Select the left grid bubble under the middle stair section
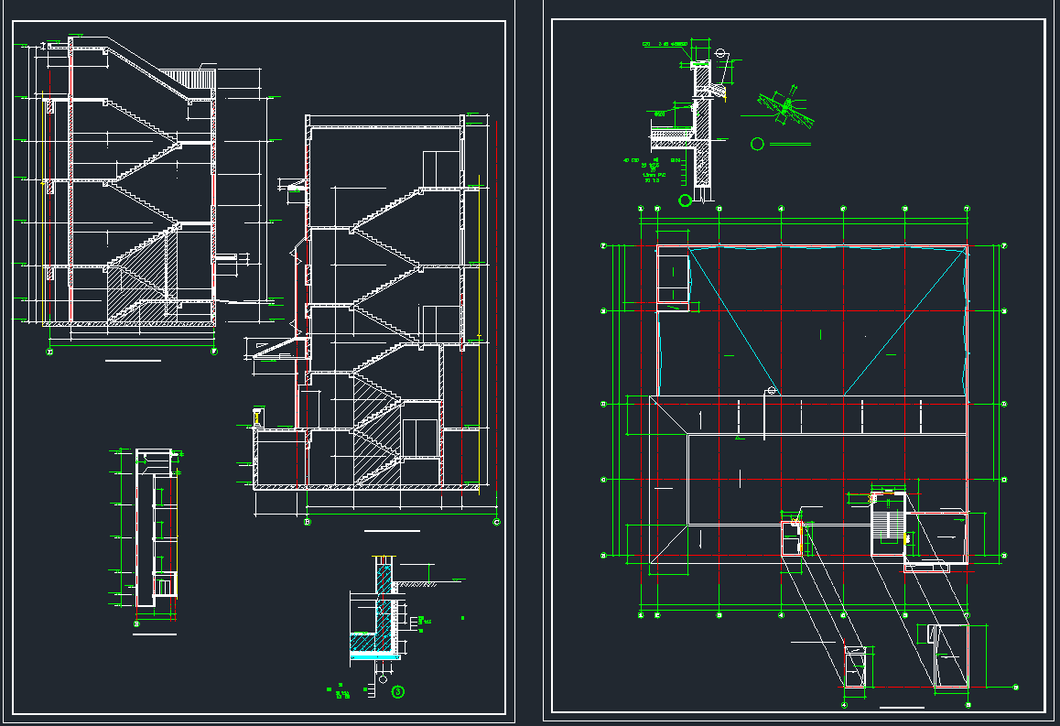 [307, 523]
